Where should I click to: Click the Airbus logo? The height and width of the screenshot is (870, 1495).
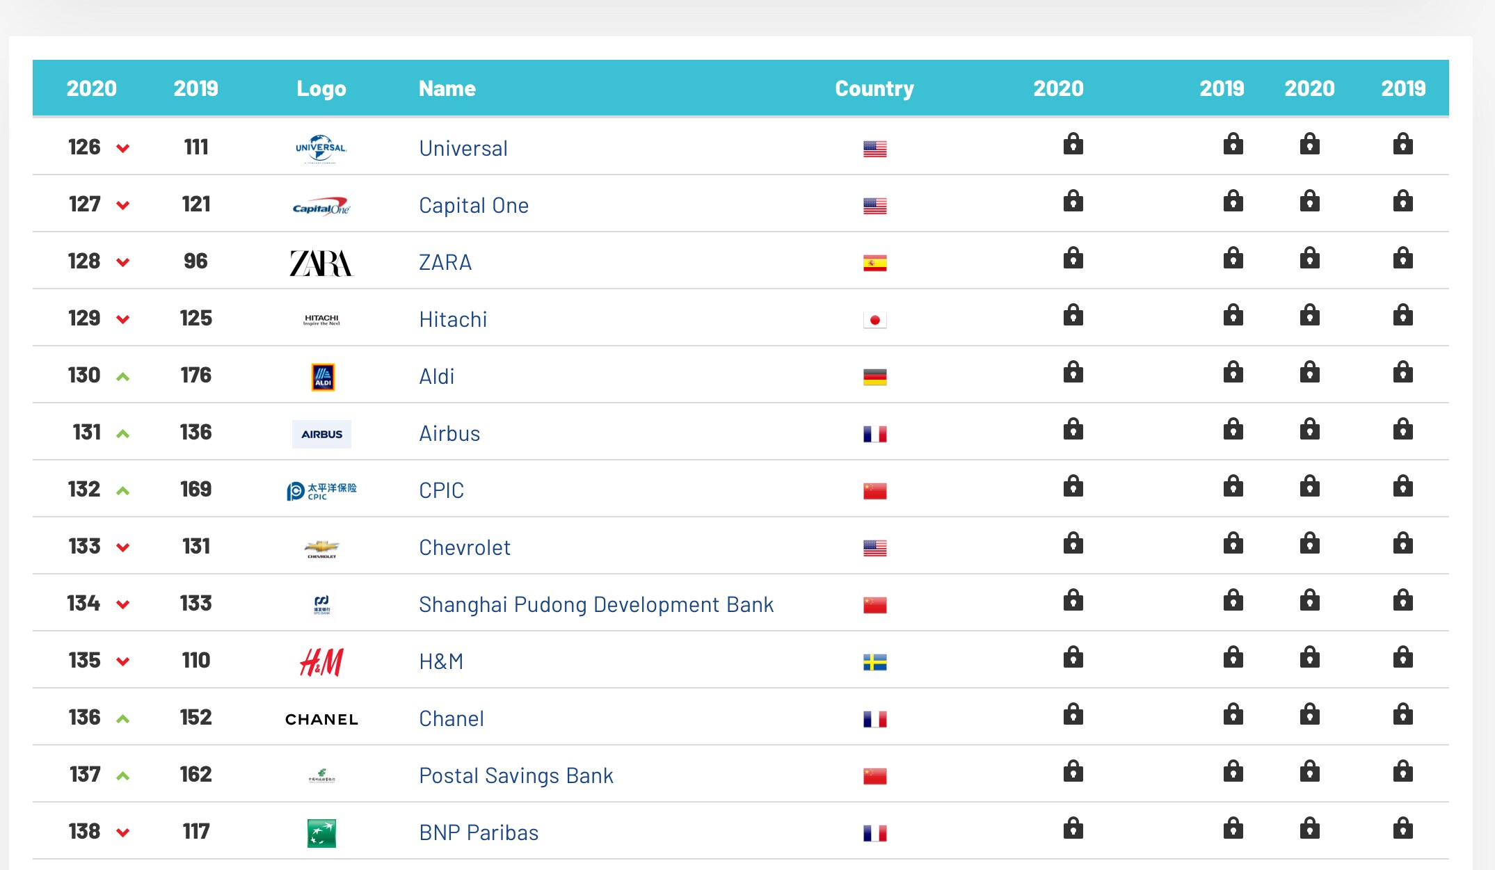pos(321,434)
